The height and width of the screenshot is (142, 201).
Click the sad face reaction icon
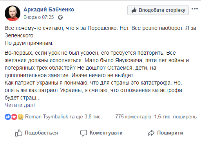20,117
